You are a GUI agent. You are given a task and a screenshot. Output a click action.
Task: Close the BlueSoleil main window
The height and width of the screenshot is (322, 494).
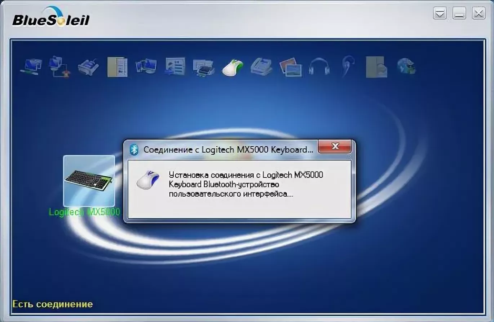479,13
